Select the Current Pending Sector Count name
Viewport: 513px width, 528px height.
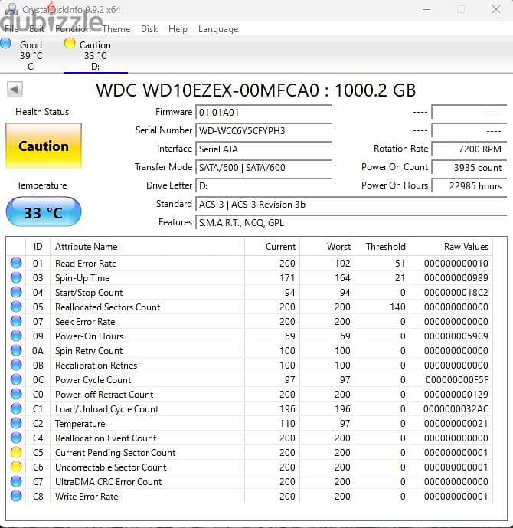point(116,453)
